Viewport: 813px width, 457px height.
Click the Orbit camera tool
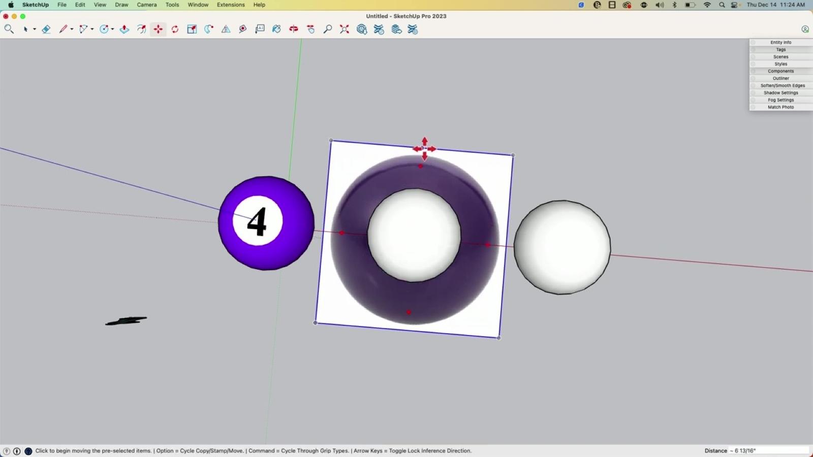(294, 29)
